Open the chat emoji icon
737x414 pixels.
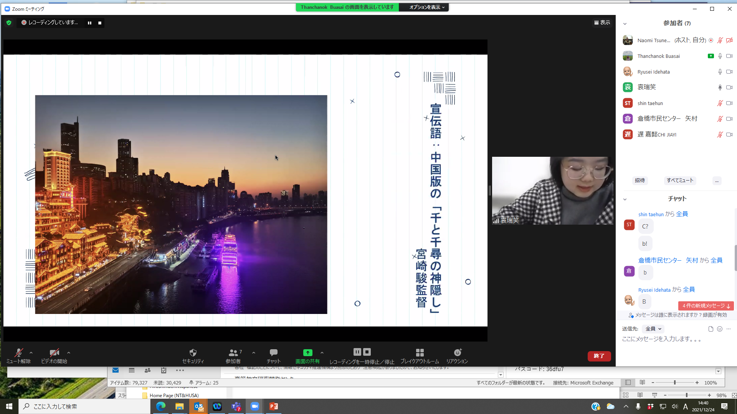[720, 329]
